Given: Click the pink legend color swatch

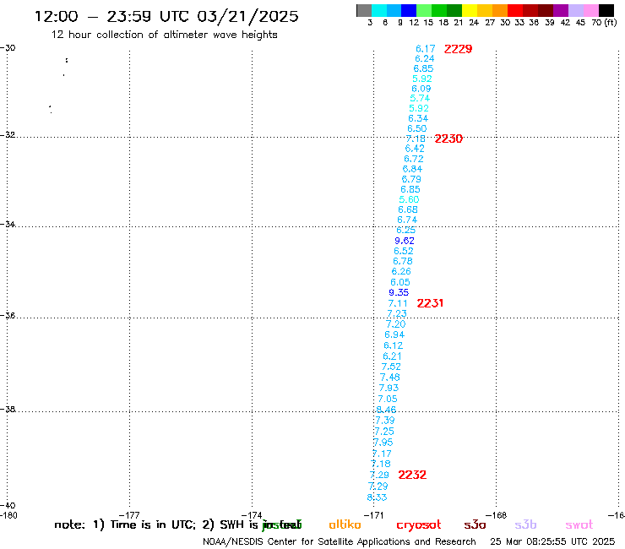Looking at the screenshot, I should [x=590, y=10].
